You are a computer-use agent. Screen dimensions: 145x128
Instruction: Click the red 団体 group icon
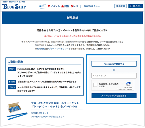point(62,6)
